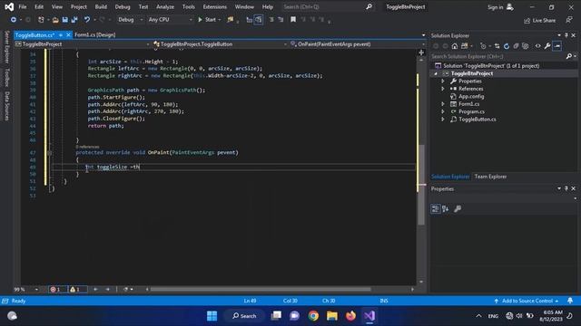Click the View Code angle-brackets icon
This screenshot has height=326, width=581.
pos(537,46)
